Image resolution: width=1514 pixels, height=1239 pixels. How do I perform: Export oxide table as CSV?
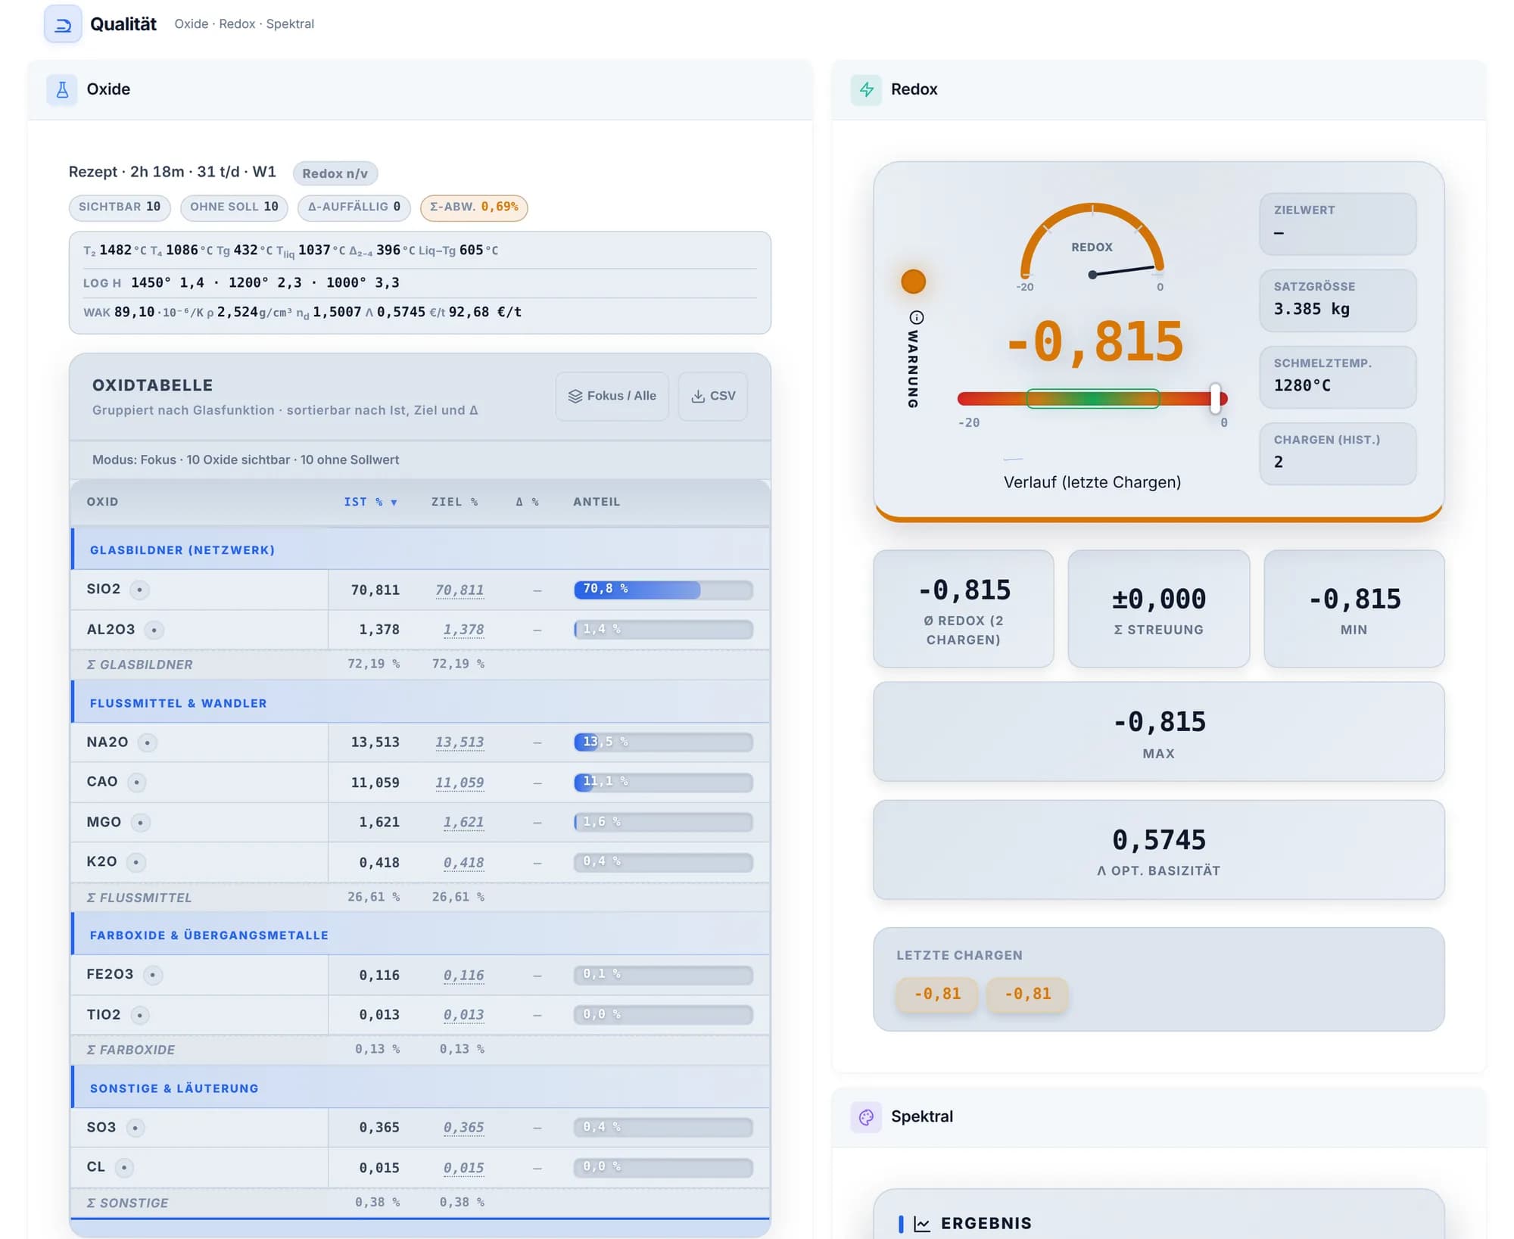coord(713,396)
